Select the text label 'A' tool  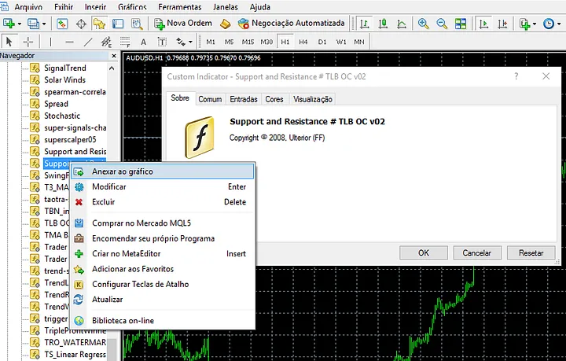point(143,42)
